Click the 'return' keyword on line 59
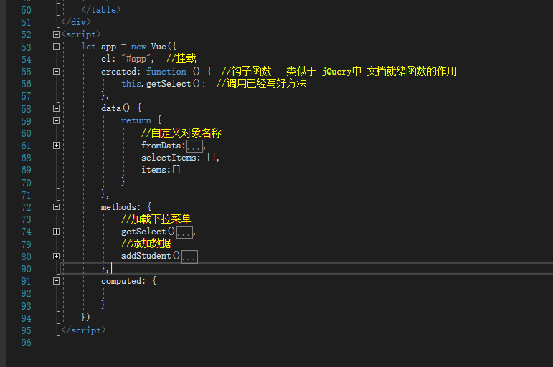The height and width of the screenshot is (367, 553). tap(136, 120)
